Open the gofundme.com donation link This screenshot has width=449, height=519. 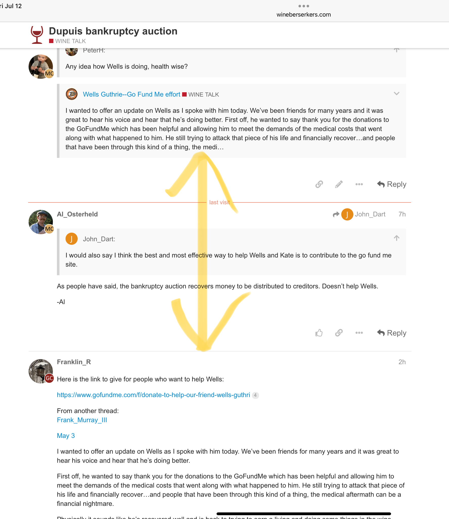pos(153,395)
